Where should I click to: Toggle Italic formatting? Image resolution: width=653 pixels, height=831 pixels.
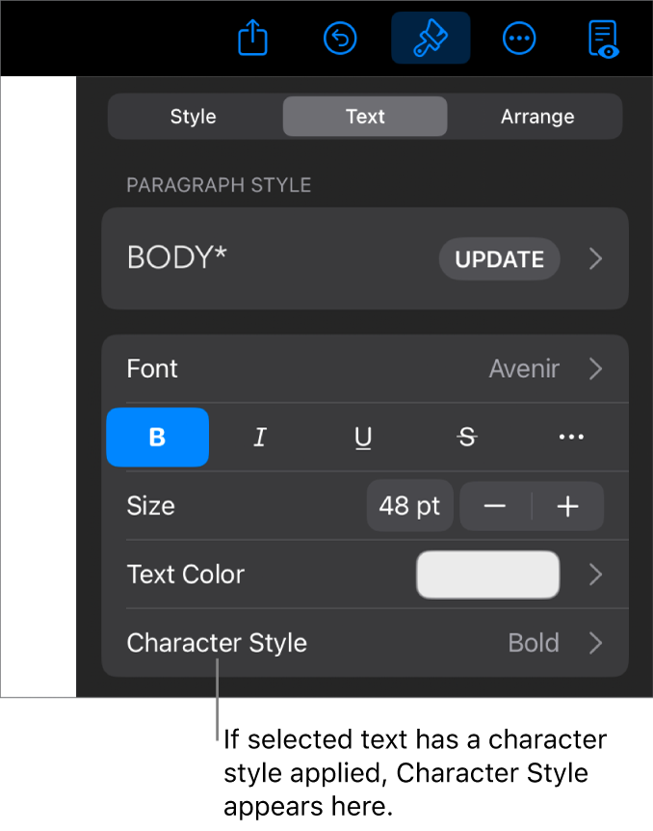[x=259, y=438]
